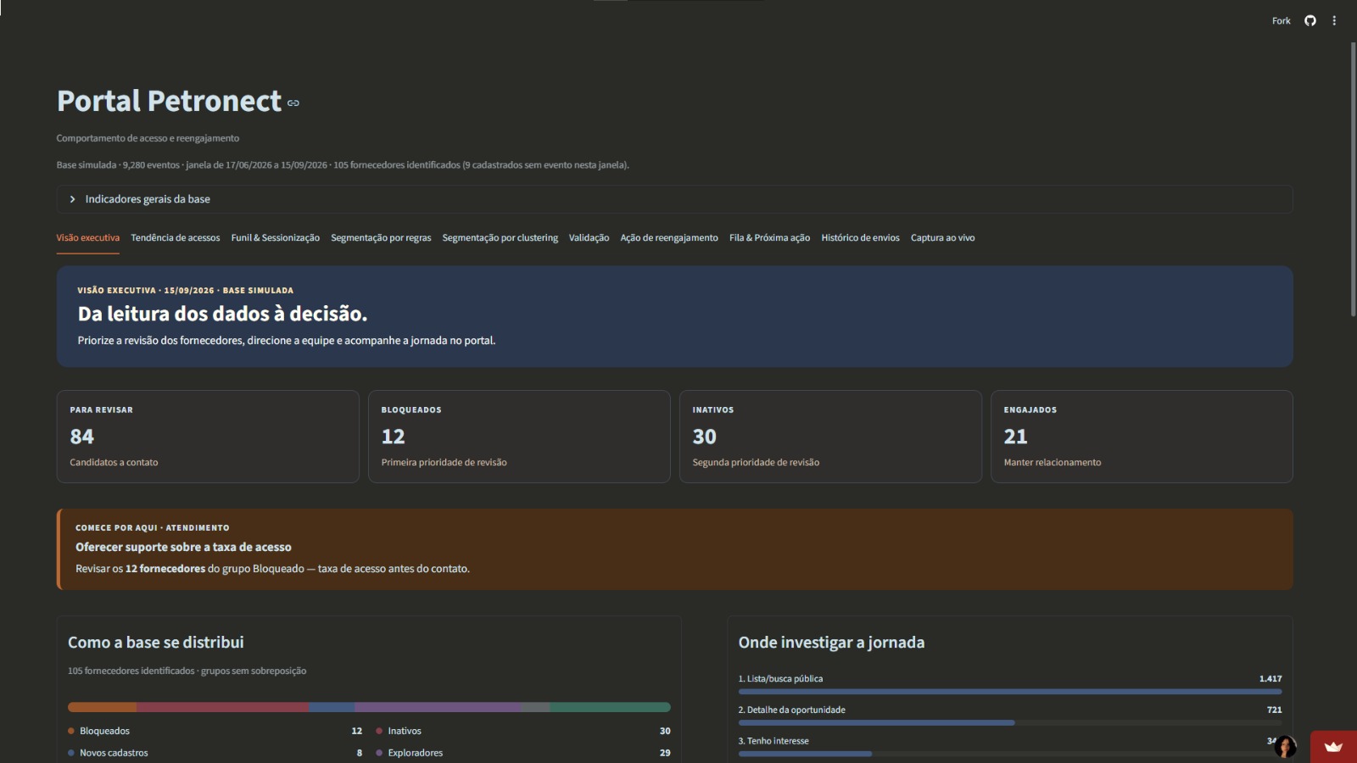The height and width of the screenshot is (763, 1357).
Task: Click the Bloqueados legend dot
Action: click(x=71, y=731)
